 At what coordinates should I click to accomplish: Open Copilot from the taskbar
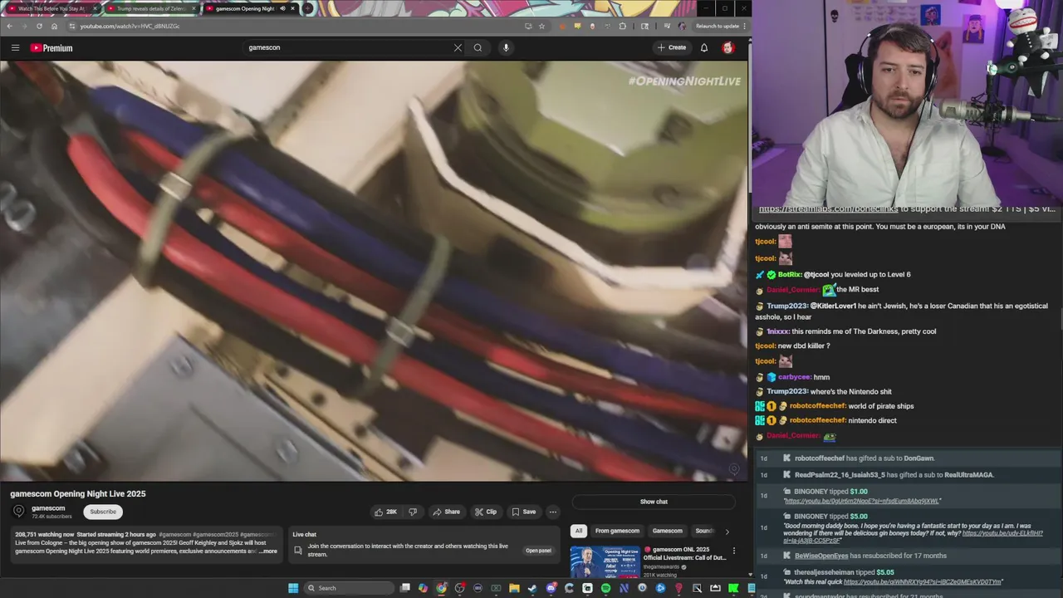click(423, 588)
